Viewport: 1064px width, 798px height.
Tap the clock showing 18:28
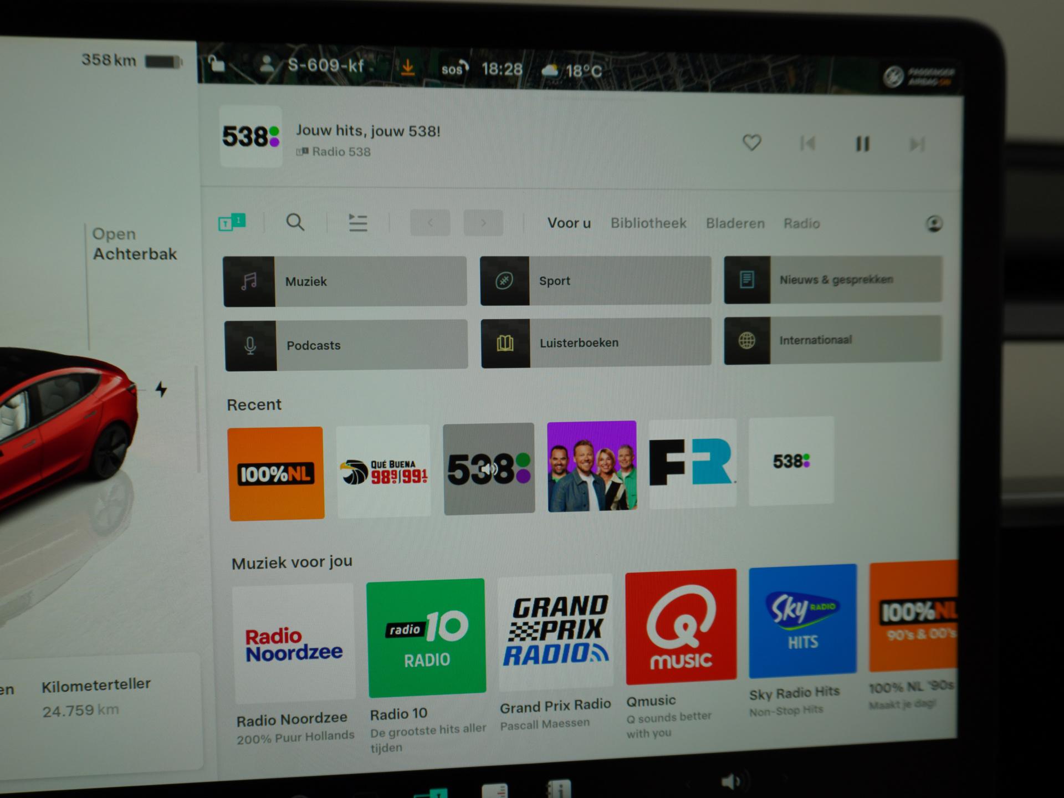502,69
